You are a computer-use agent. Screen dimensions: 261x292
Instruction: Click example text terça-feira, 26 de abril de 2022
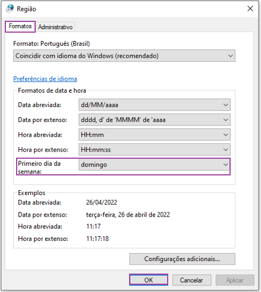tap(128, 215)
